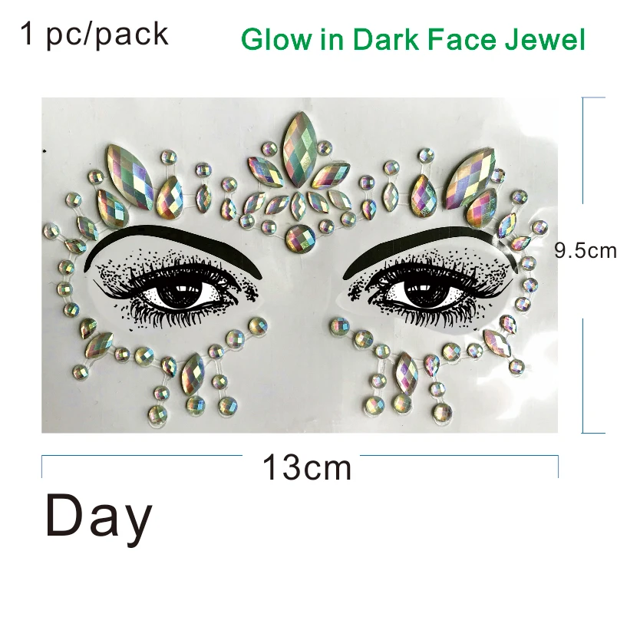The width and height of the screenshot is (617, 617).
Task: Click the large round jewel between the eyebrows
Action: tap(300, 238)
